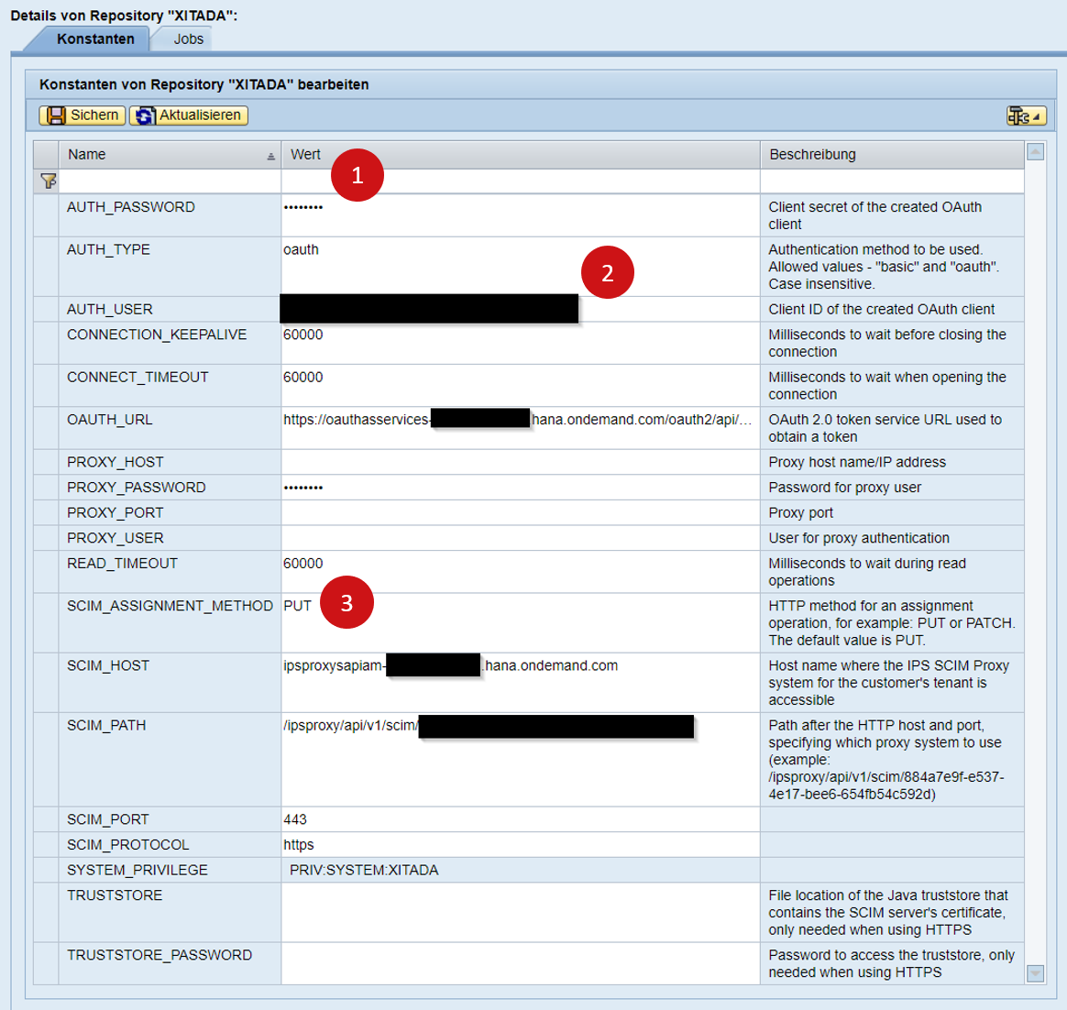The image size is (1067, 1010).
Task: Select the SCIM_PATH name cell
Action: tap(170, 760)
